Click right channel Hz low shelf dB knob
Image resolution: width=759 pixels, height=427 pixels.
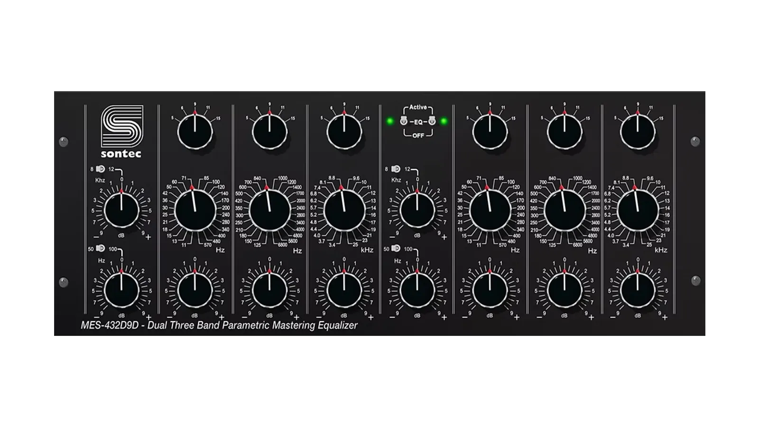coord(417,289)
